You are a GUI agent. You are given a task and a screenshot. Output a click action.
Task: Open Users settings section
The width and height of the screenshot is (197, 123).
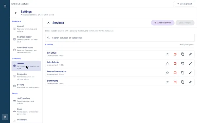[x=26, y=112]
